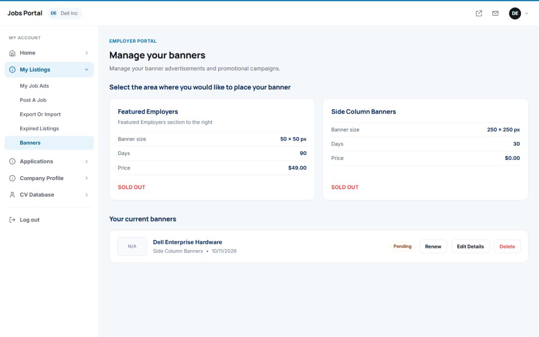Click the Your current banners heading
This screenshot has width=539, height=337.
pos(143,219)
